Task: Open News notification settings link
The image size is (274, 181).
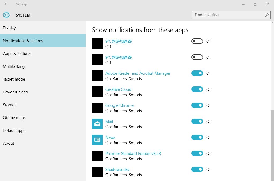Action: click(x=110, y=137)
